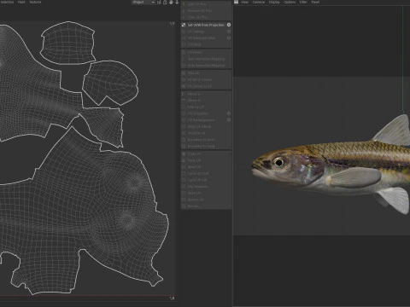Click the download arrow icon after Project dropdown
The height and width of the screenshot is (307, 410).
point(177,2)
